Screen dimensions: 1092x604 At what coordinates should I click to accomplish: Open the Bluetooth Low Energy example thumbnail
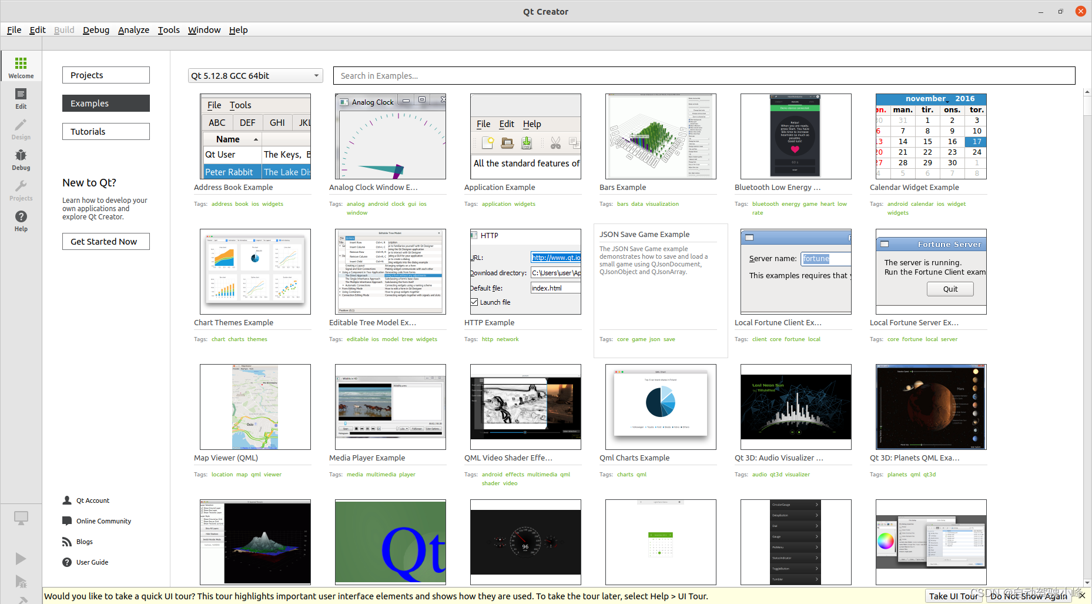pos(796,136)
